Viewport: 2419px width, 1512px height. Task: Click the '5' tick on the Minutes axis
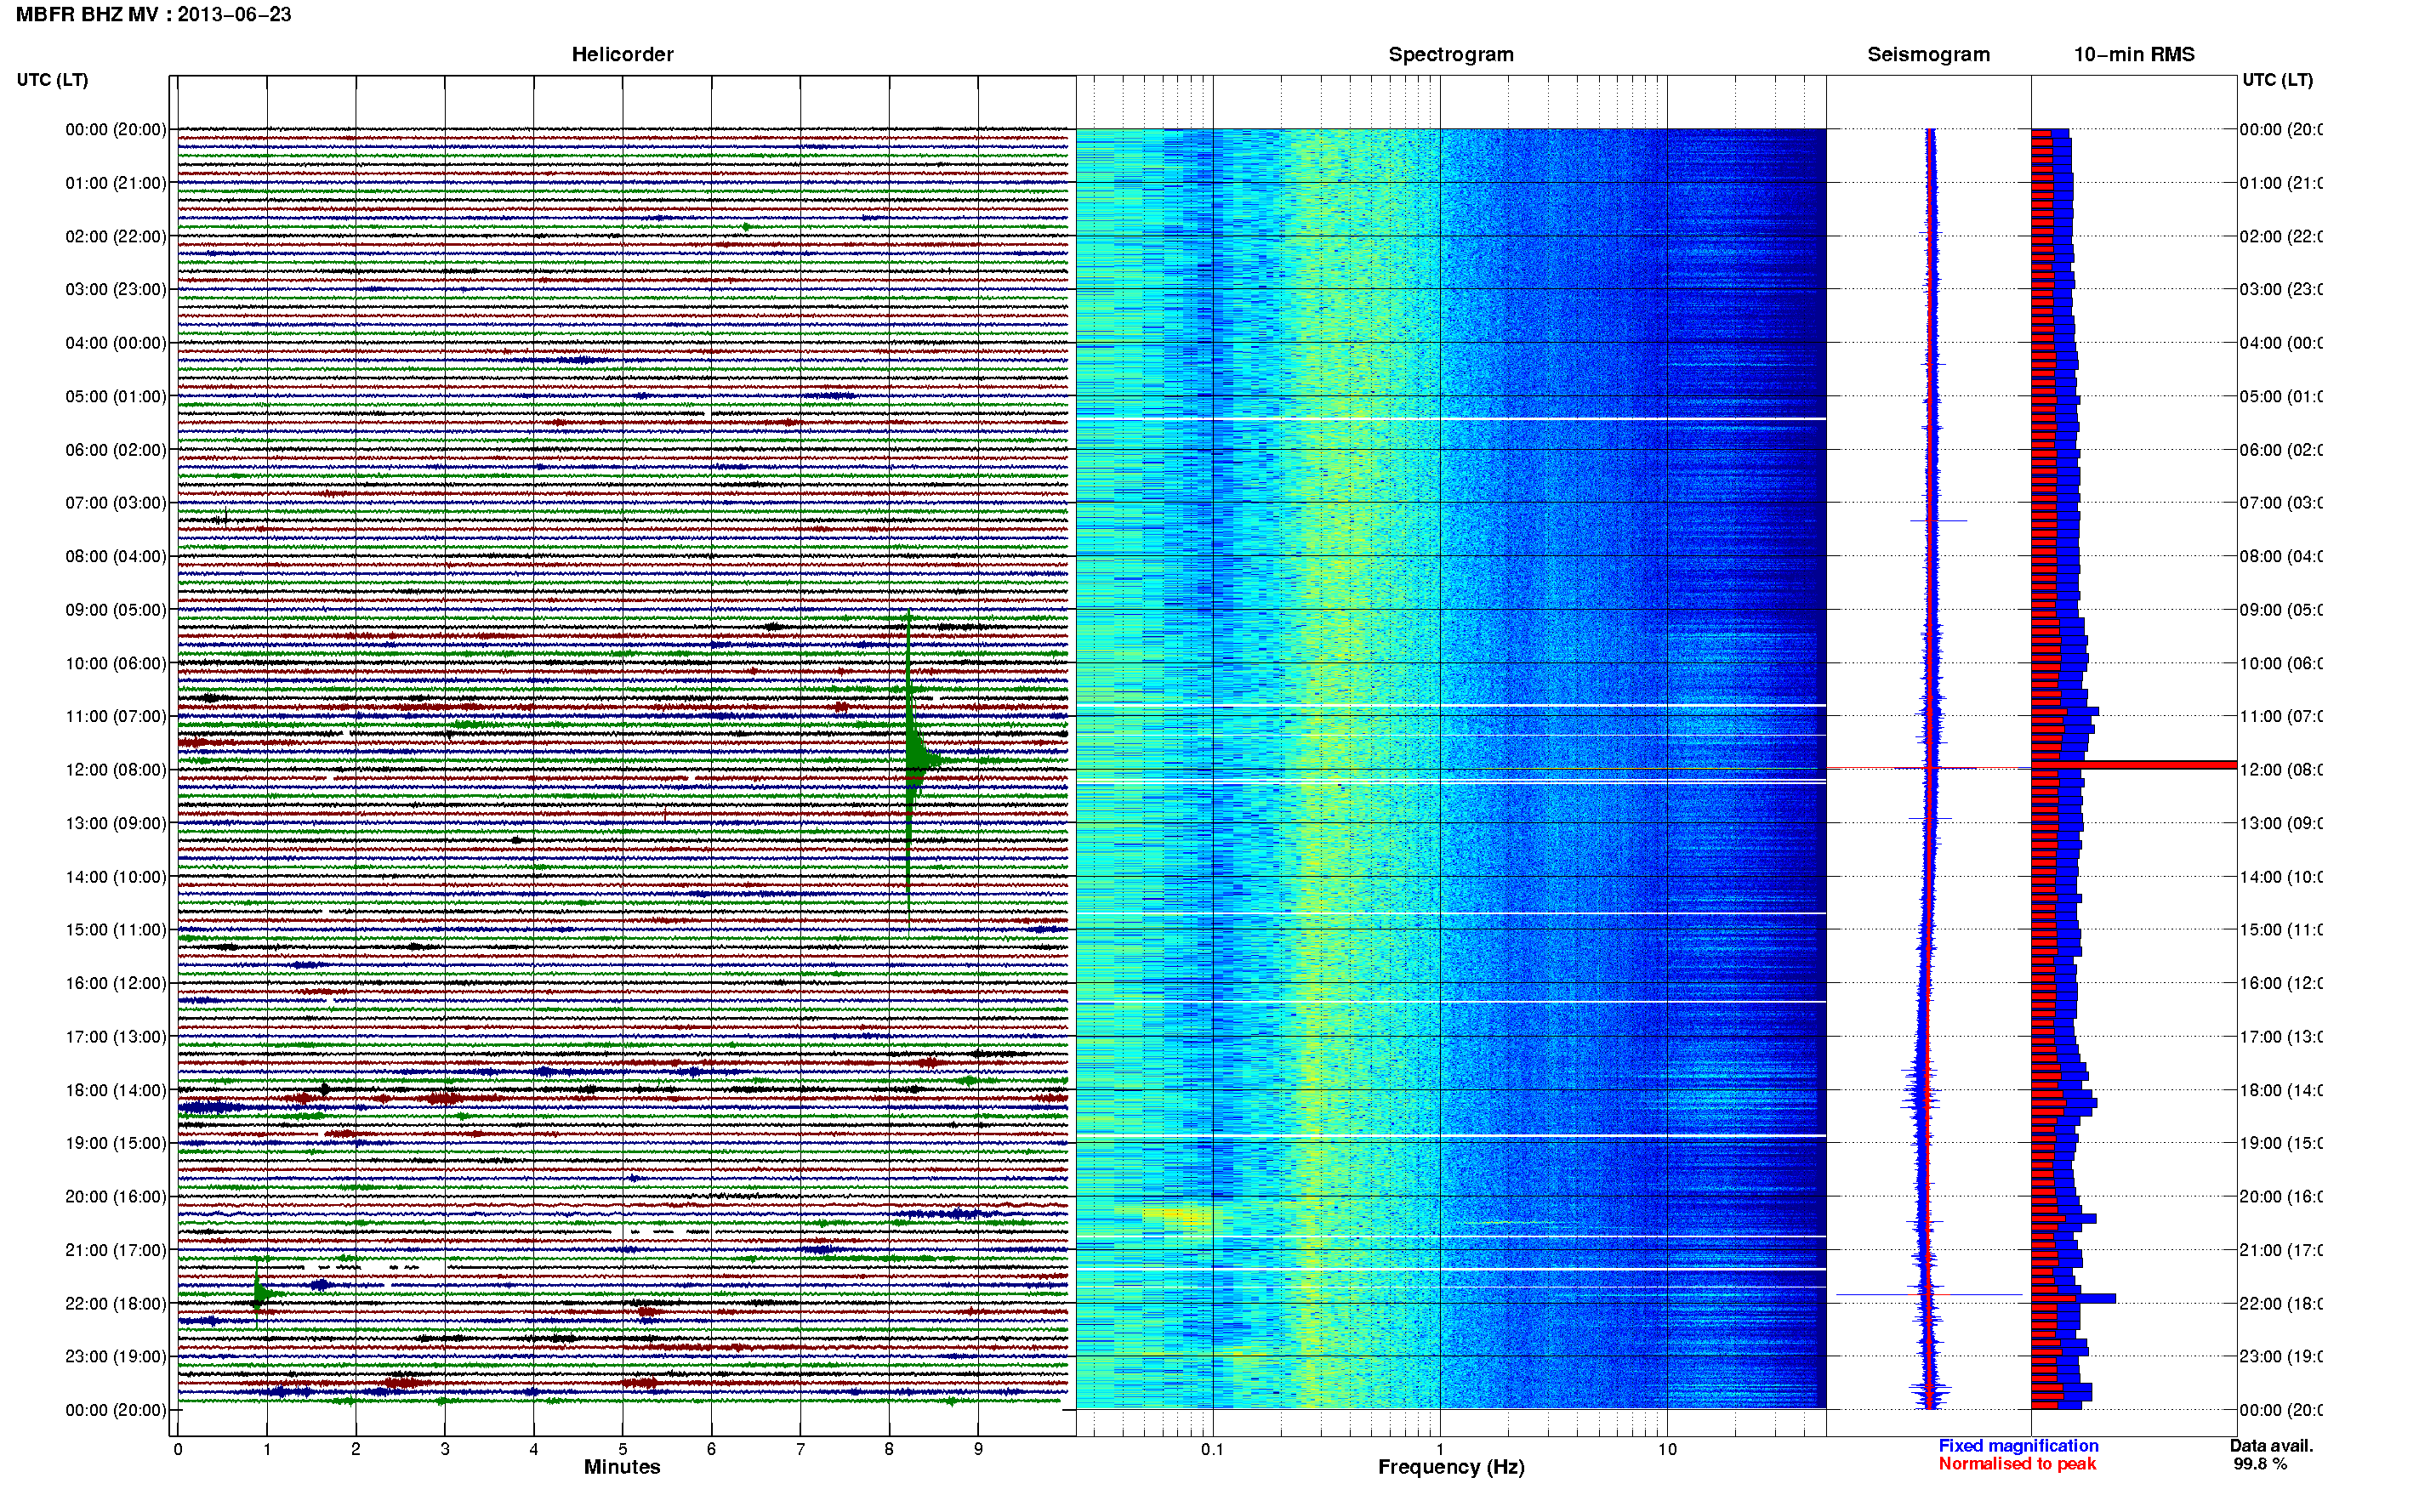(623, 1448)
